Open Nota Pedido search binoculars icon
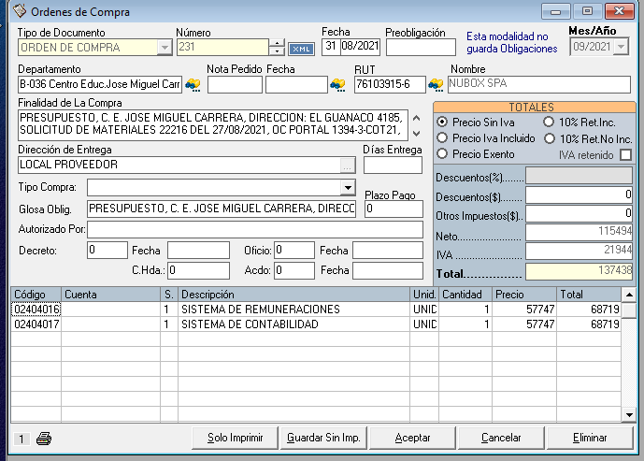The height and width of the screenshot is (461, 644). tap(338, 85)
